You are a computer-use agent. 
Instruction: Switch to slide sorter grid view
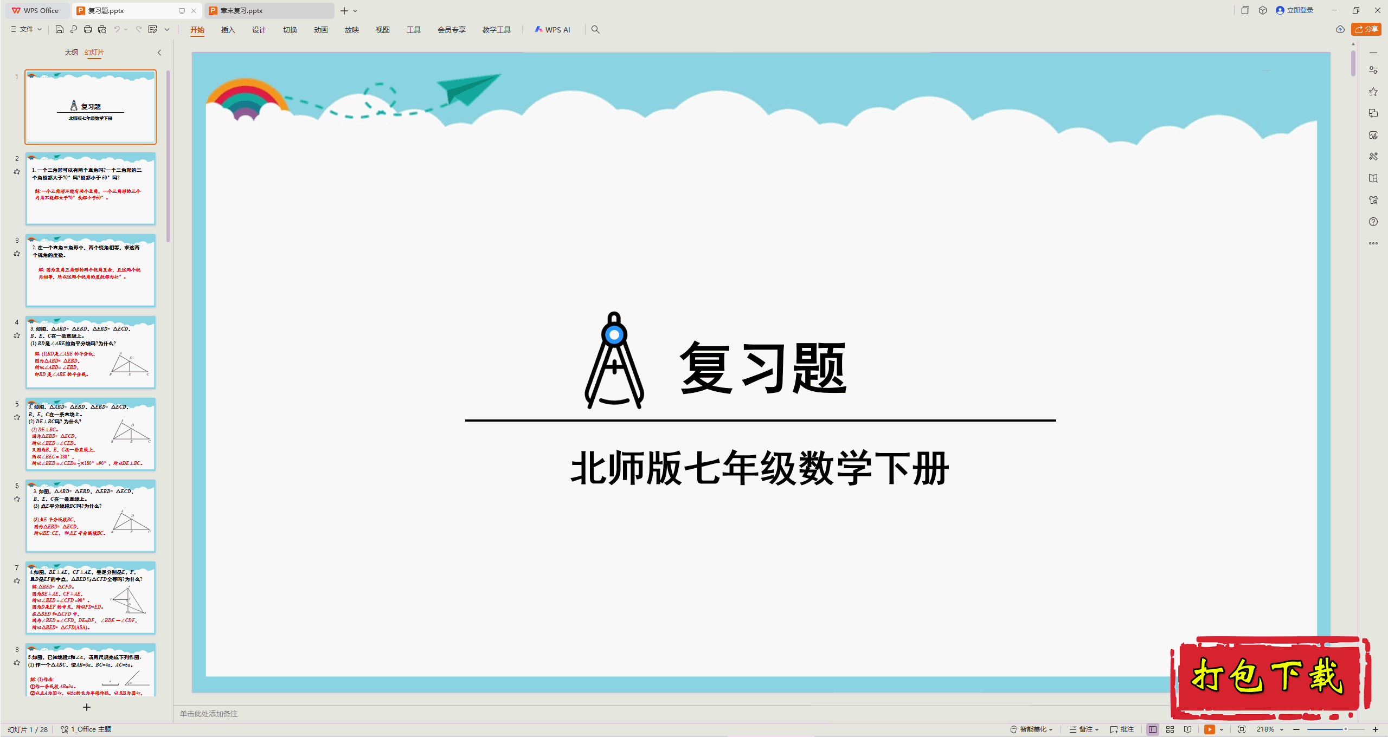1170,729
